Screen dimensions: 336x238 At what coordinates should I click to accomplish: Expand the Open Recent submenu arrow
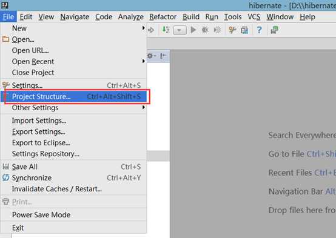pos(143,61)
